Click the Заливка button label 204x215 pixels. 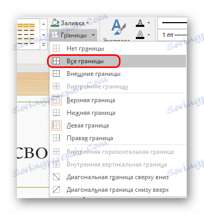(x=72, y=23)
